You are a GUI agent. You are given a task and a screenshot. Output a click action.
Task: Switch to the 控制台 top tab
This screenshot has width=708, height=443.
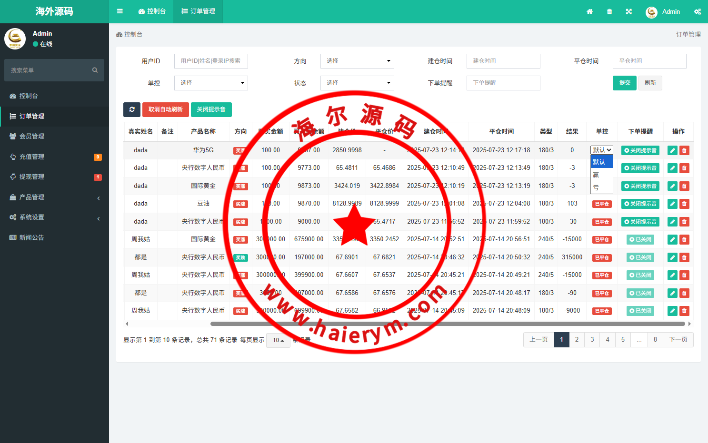point(152,11)
